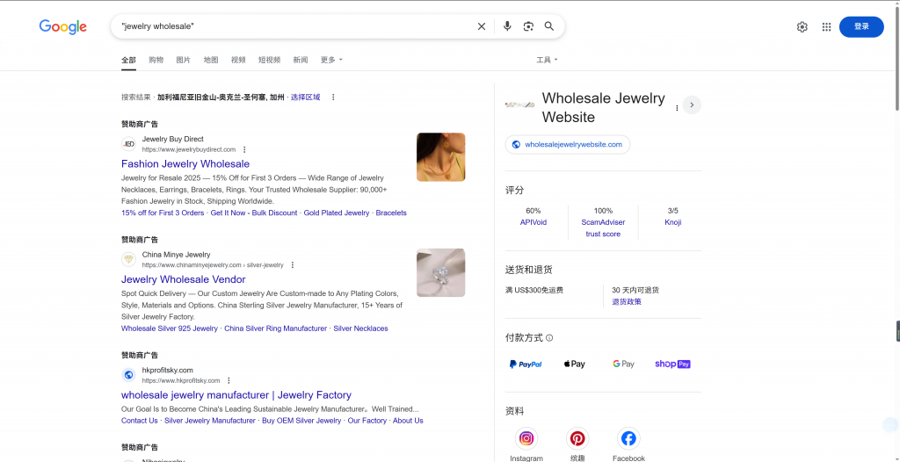Click Silver Jewelry Manufacturer sitelink

pyautogui.click(x=209, y=421)
